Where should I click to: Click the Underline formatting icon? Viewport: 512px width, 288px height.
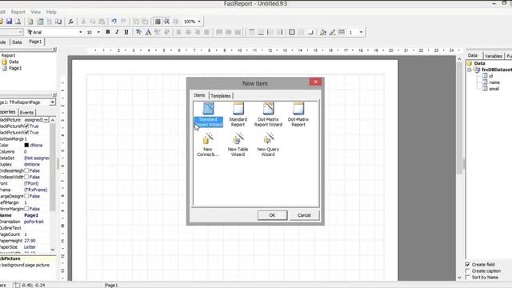126,32
